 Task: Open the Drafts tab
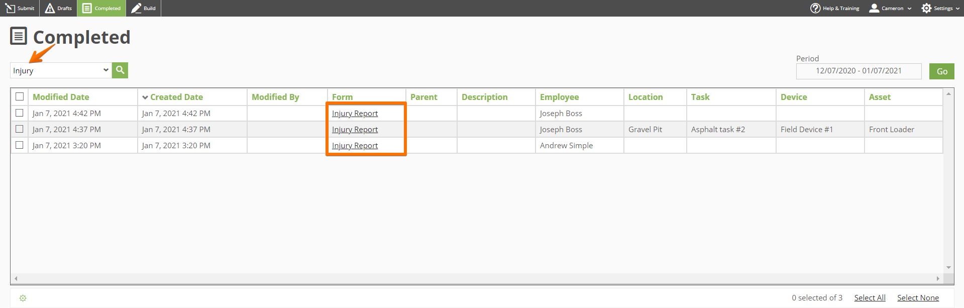58,8
